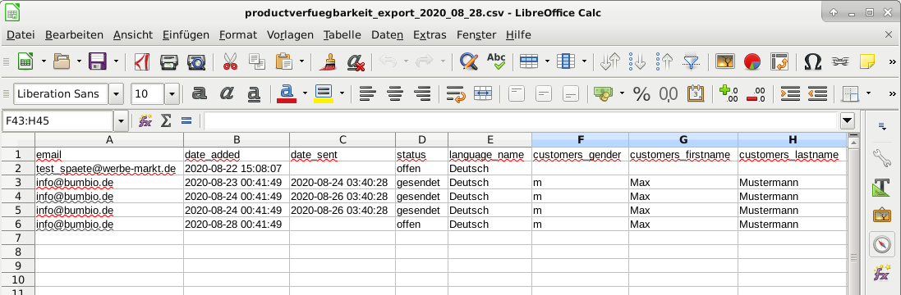Open the Daten menu
This screenshot has width=901, height=295.
tap(388, 35)
